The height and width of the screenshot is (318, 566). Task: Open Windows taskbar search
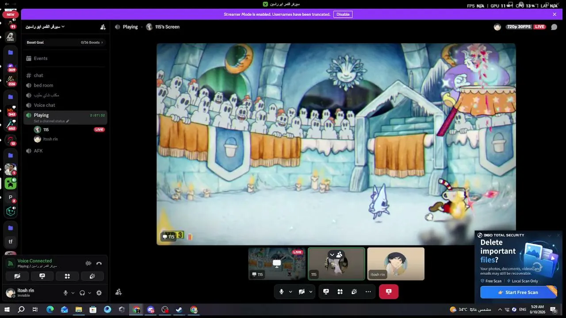[21, 310]
